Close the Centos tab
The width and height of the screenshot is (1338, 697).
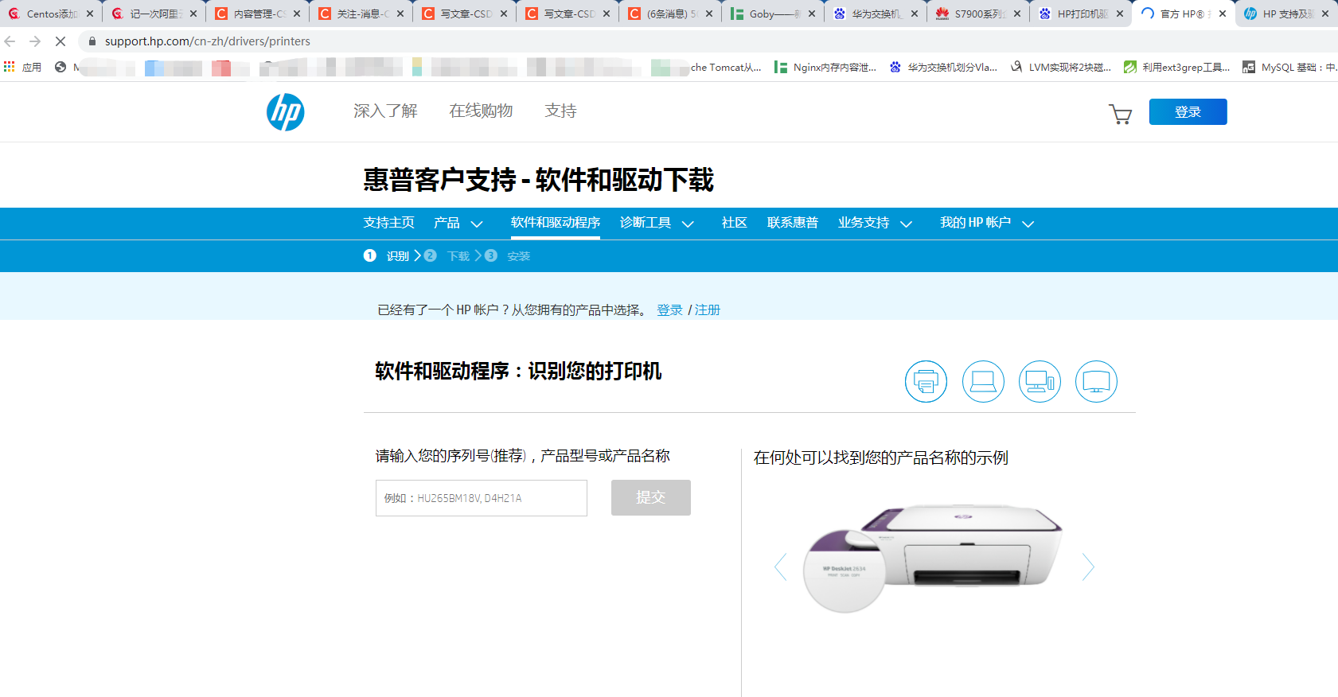point(90,14)
